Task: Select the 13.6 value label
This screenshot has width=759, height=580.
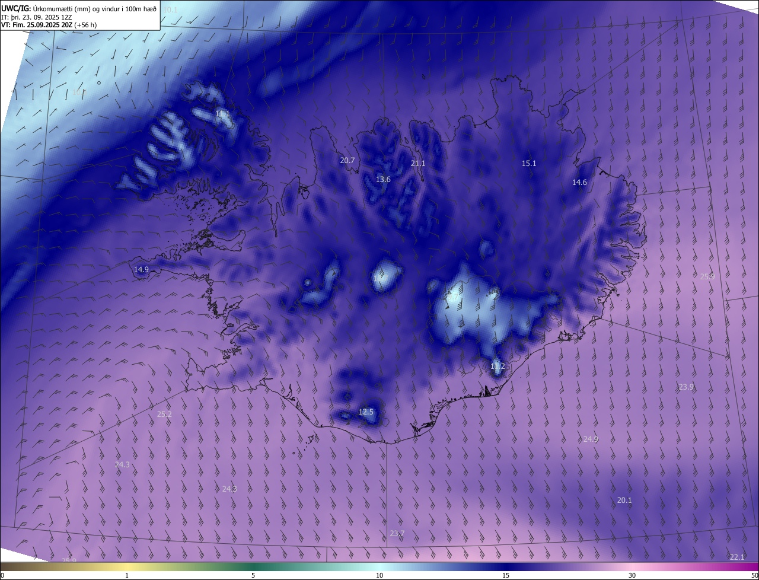Action: click(x=384, y=180)
